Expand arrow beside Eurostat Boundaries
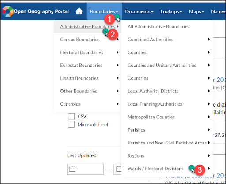This screenshot has width=226, height=184. 118,65
